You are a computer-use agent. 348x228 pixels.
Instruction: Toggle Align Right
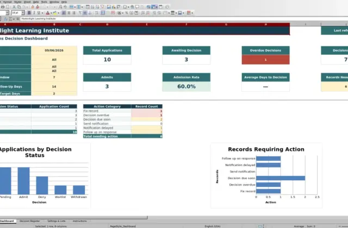coord(74,13)
